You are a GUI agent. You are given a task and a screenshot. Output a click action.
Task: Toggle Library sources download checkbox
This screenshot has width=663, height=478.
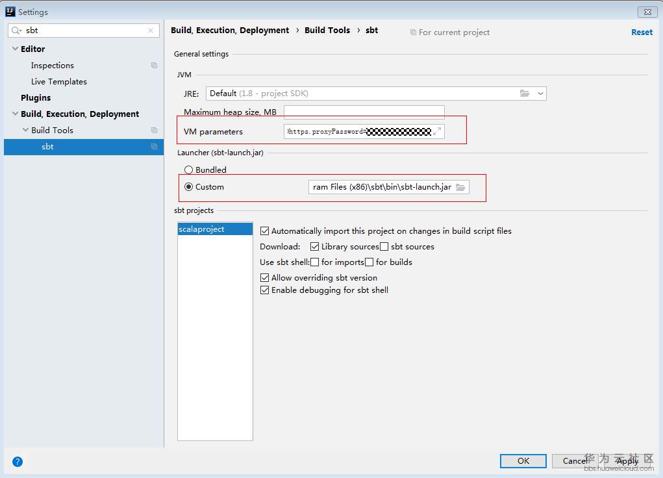(314, 247)
